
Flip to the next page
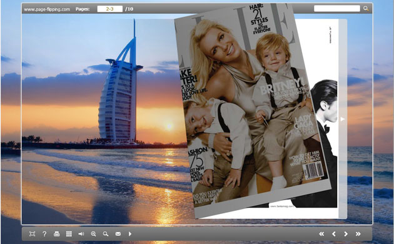click(346, 234)
